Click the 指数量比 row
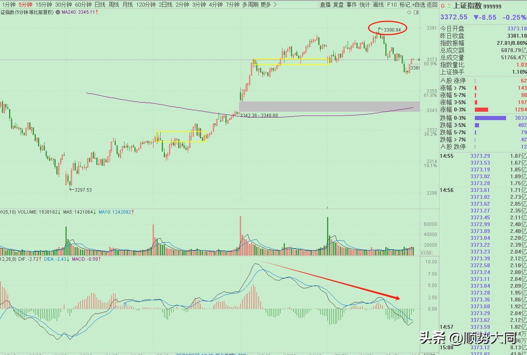Screen dimensions: 527x355 coord(483,65)
